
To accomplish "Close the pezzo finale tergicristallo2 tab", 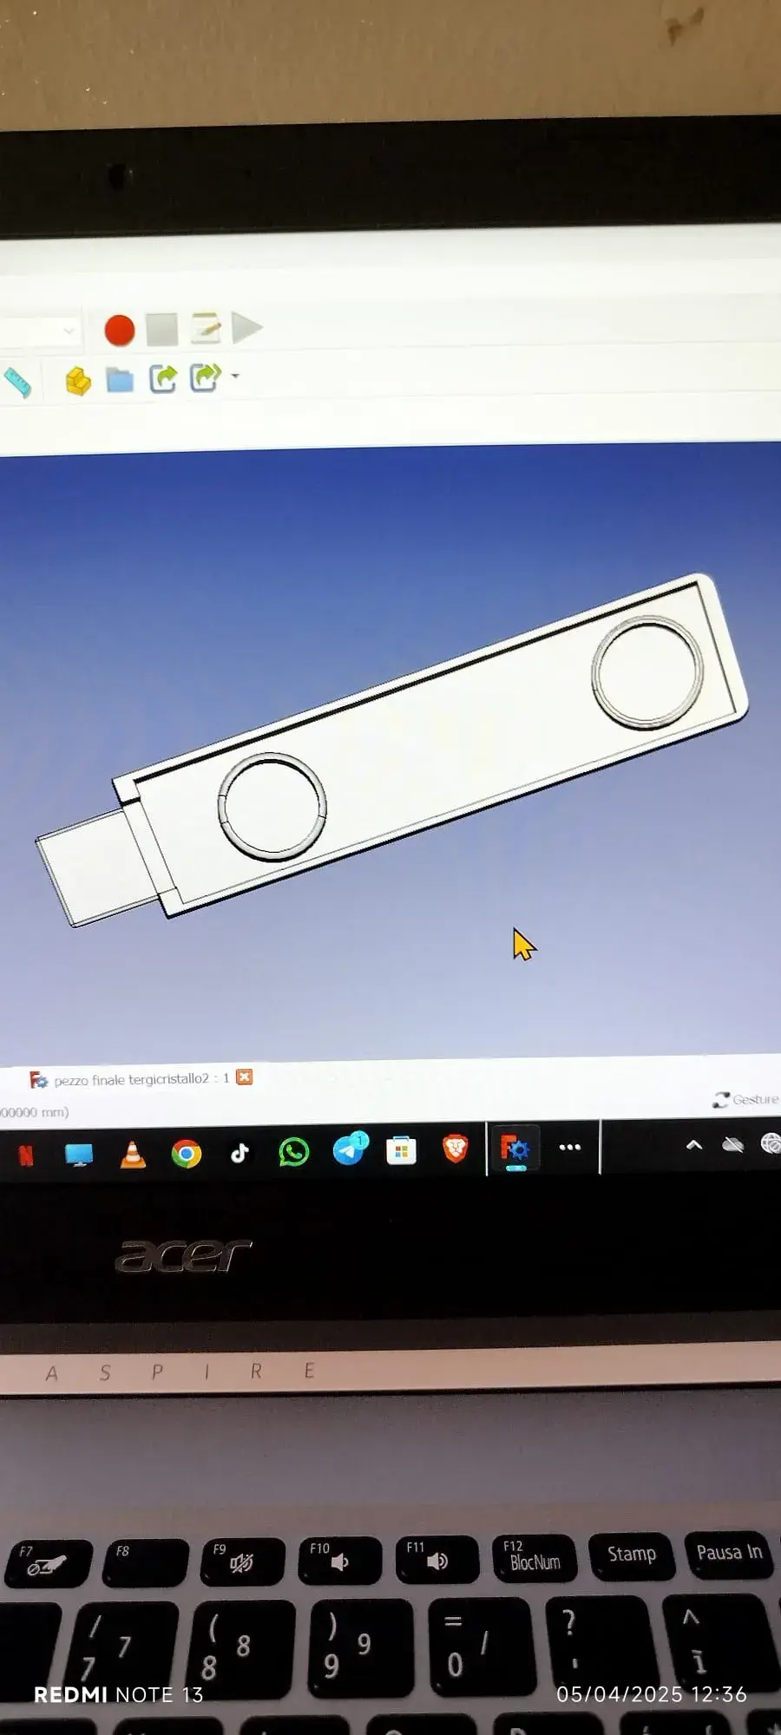I will point(245,1077).
